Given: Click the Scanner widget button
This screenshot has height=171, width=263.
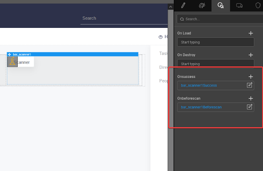Looking at the screenshot, I should coord(21,62).
